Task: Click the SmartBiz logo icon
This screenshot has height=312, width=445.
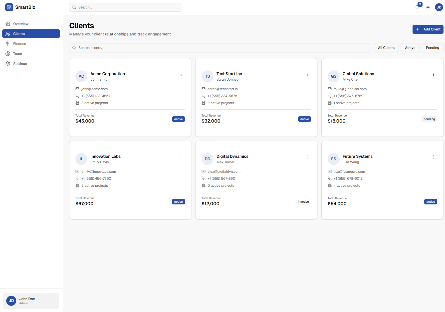Action: tap(9, 7)
